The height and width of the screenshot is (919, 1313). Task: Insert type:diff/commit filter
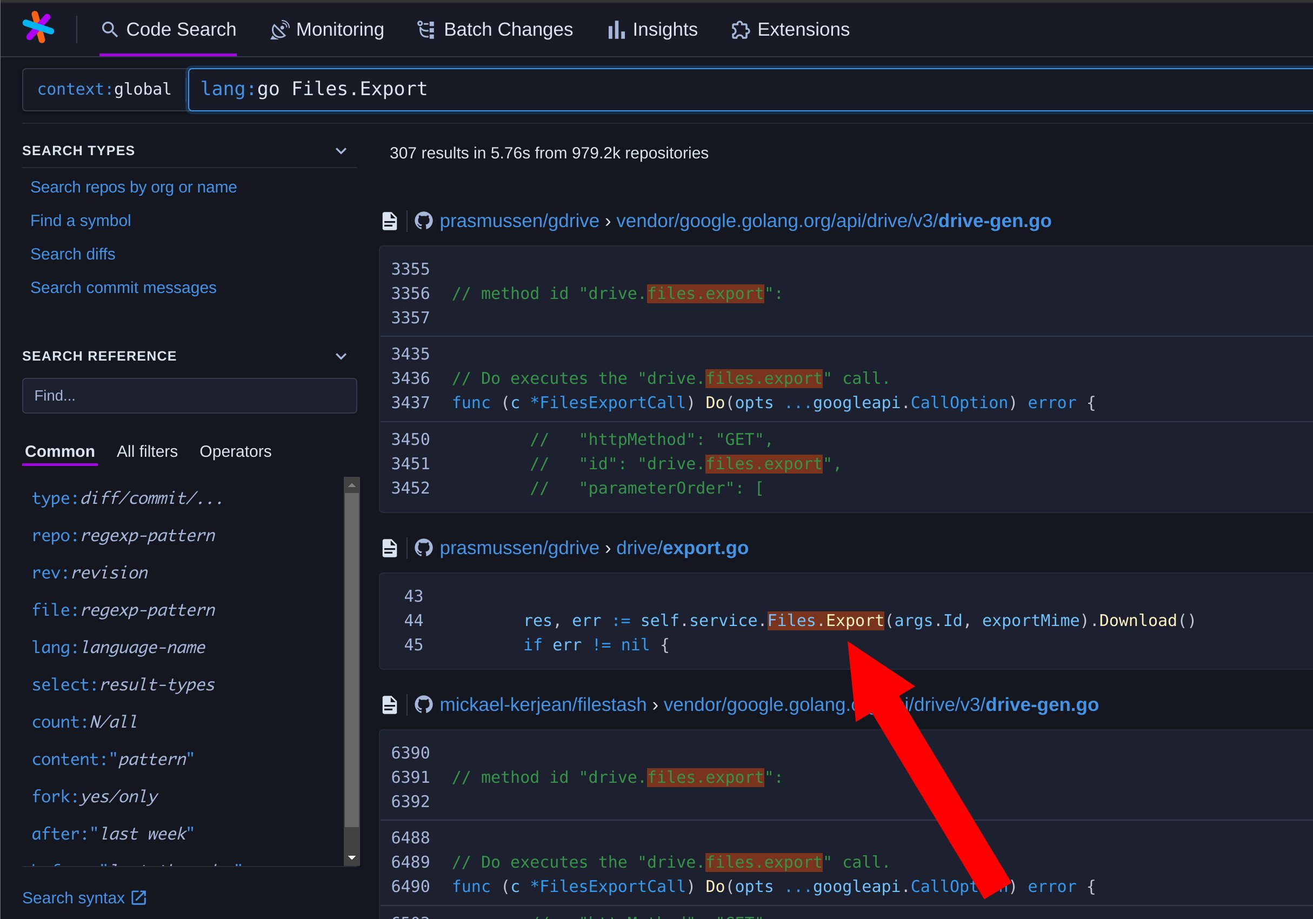(127, 498)
